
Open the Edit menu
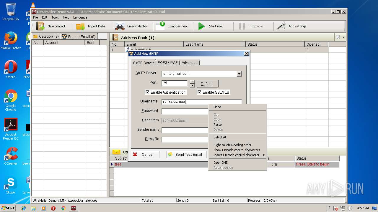pos(45,17)
